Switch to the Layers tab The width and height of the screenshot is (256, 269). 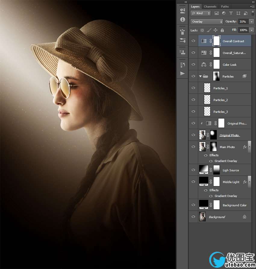coord(195,7)
